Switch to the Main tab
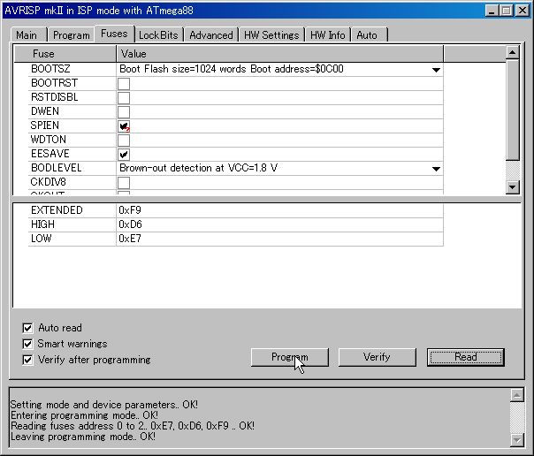 [x=28, y=35]
